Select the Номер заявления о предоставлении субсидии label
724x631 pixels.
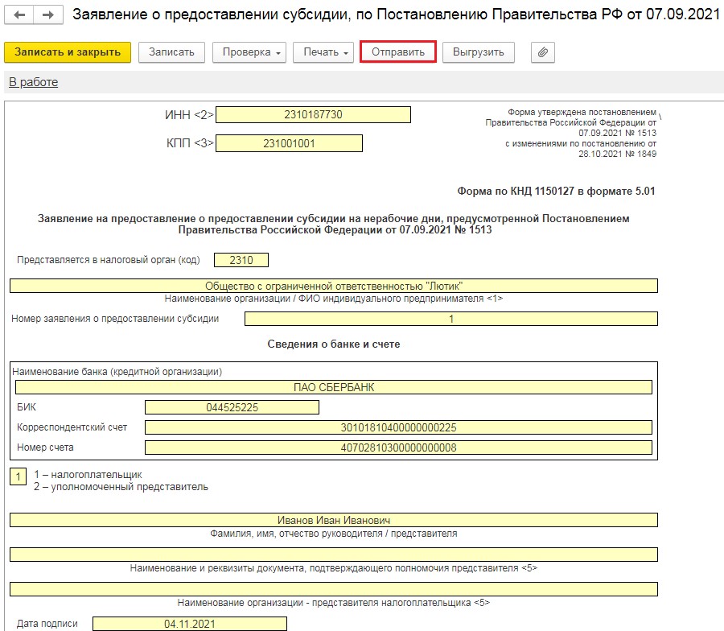click(115, 319)
